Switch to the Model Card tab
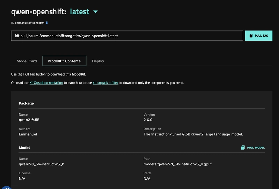The width and height of the screenshot is (279, 189). (27, 61)
